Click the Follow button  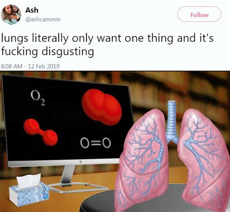coord(199,14)
